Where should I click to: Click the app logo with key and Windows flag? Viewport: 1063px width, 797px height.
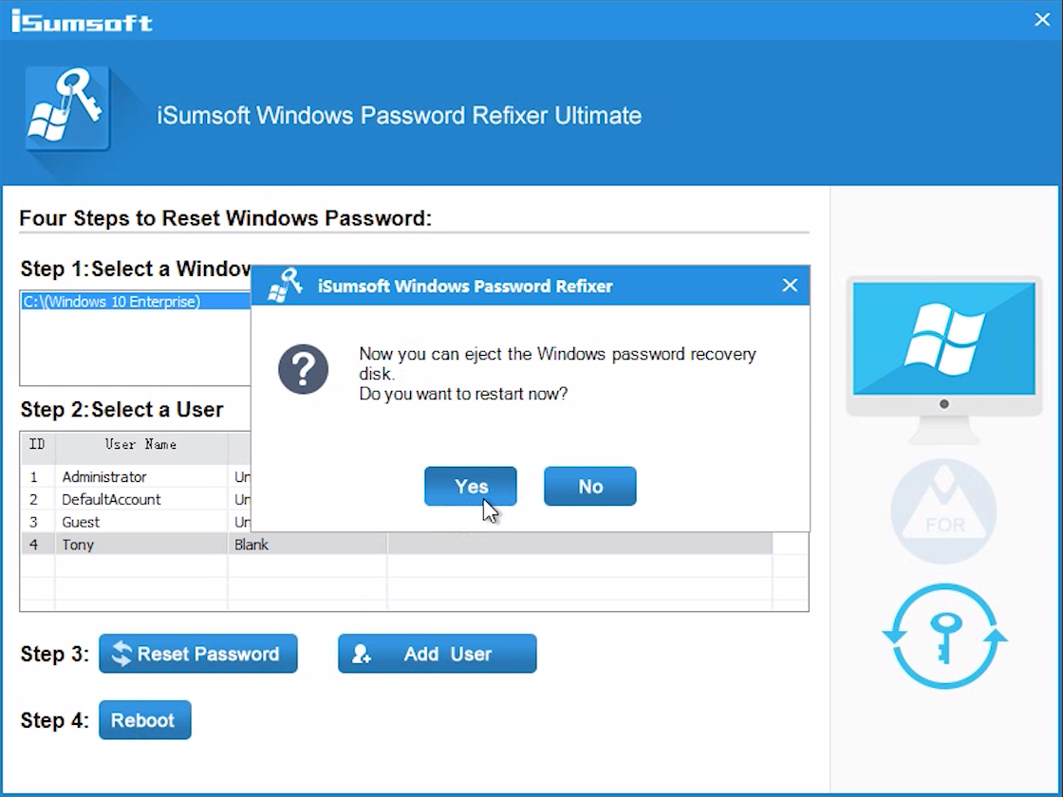tap(67, 108)
